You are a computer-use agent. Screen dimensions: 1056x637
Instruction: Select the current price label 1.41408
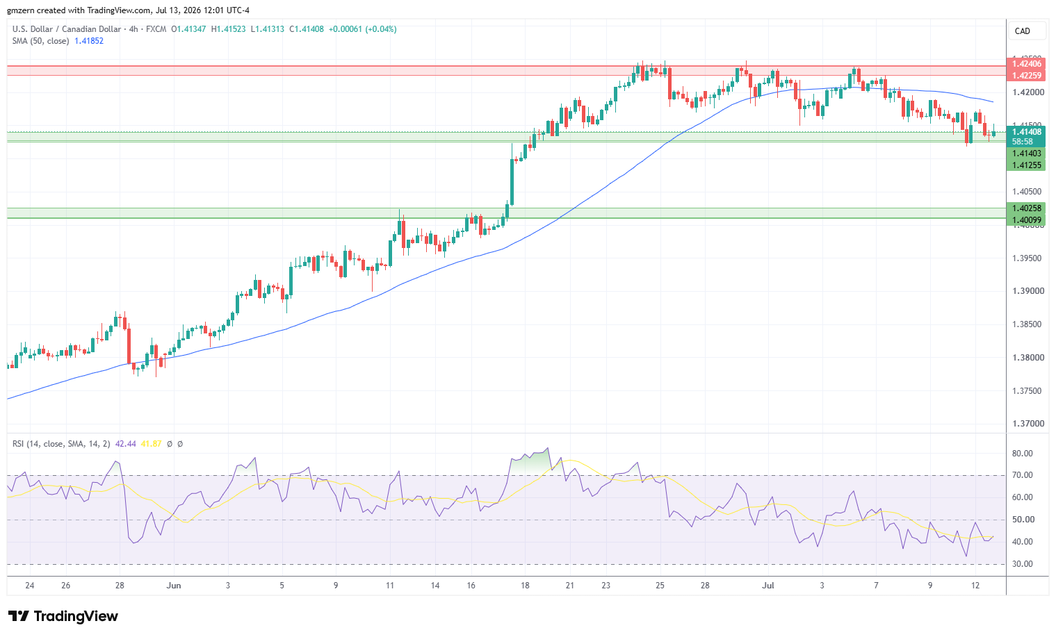(1026, 132)
